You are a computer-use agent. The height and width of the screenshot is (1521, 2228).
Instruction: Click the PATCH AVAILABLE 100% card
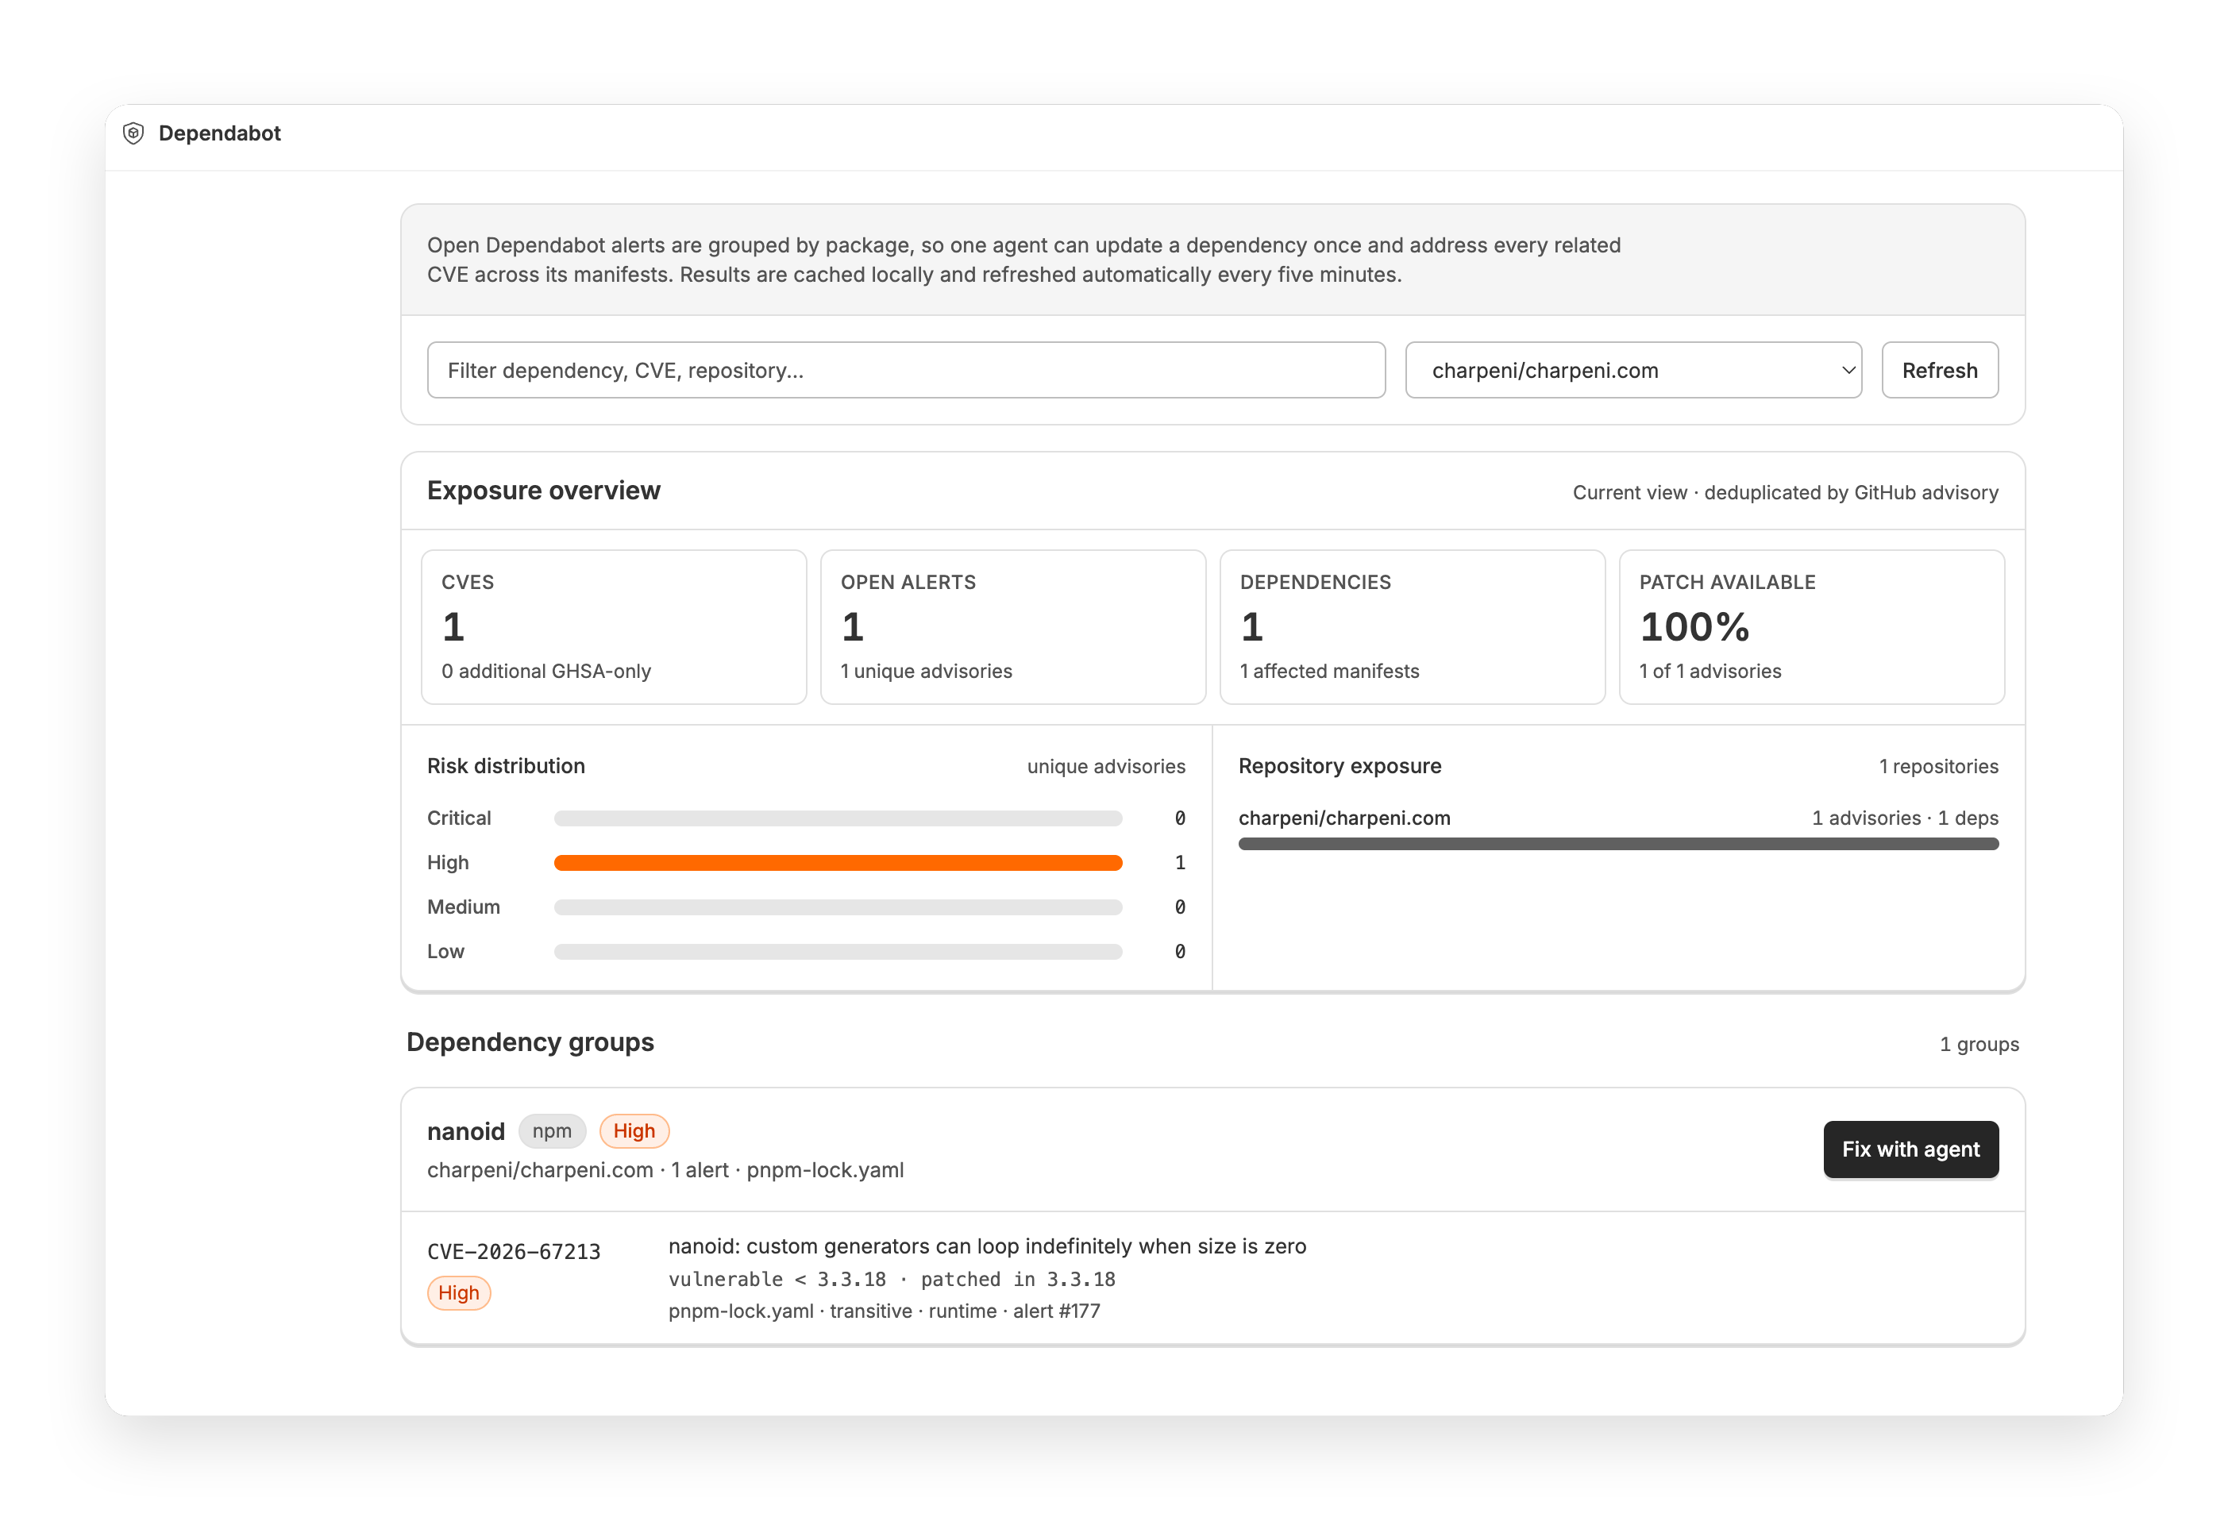click(1812, 627)
